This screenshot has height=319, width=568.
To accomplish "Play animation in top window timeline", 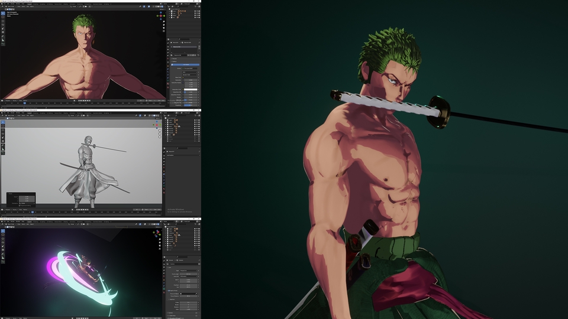I will pyautogui.click(x=85, y=100).
